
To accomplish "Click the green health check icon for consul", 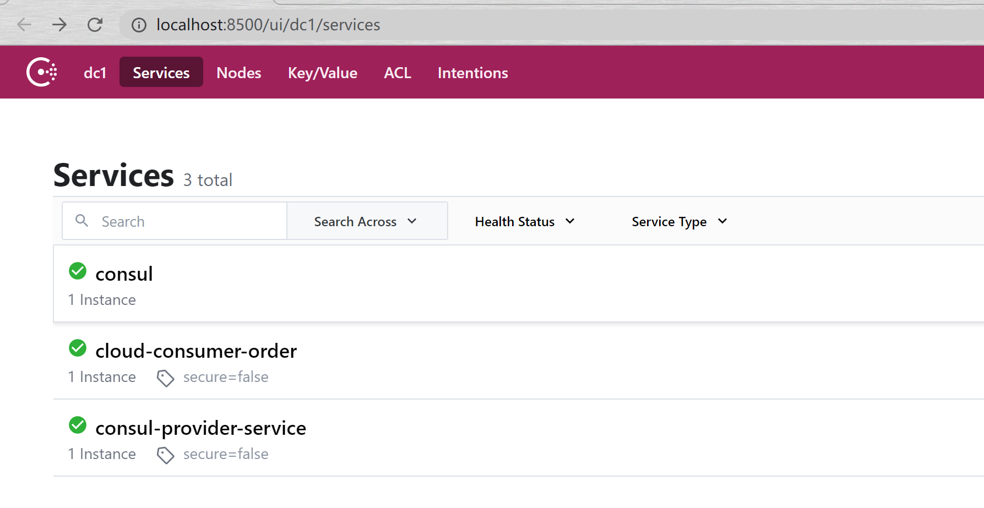I will pos(78,271).
